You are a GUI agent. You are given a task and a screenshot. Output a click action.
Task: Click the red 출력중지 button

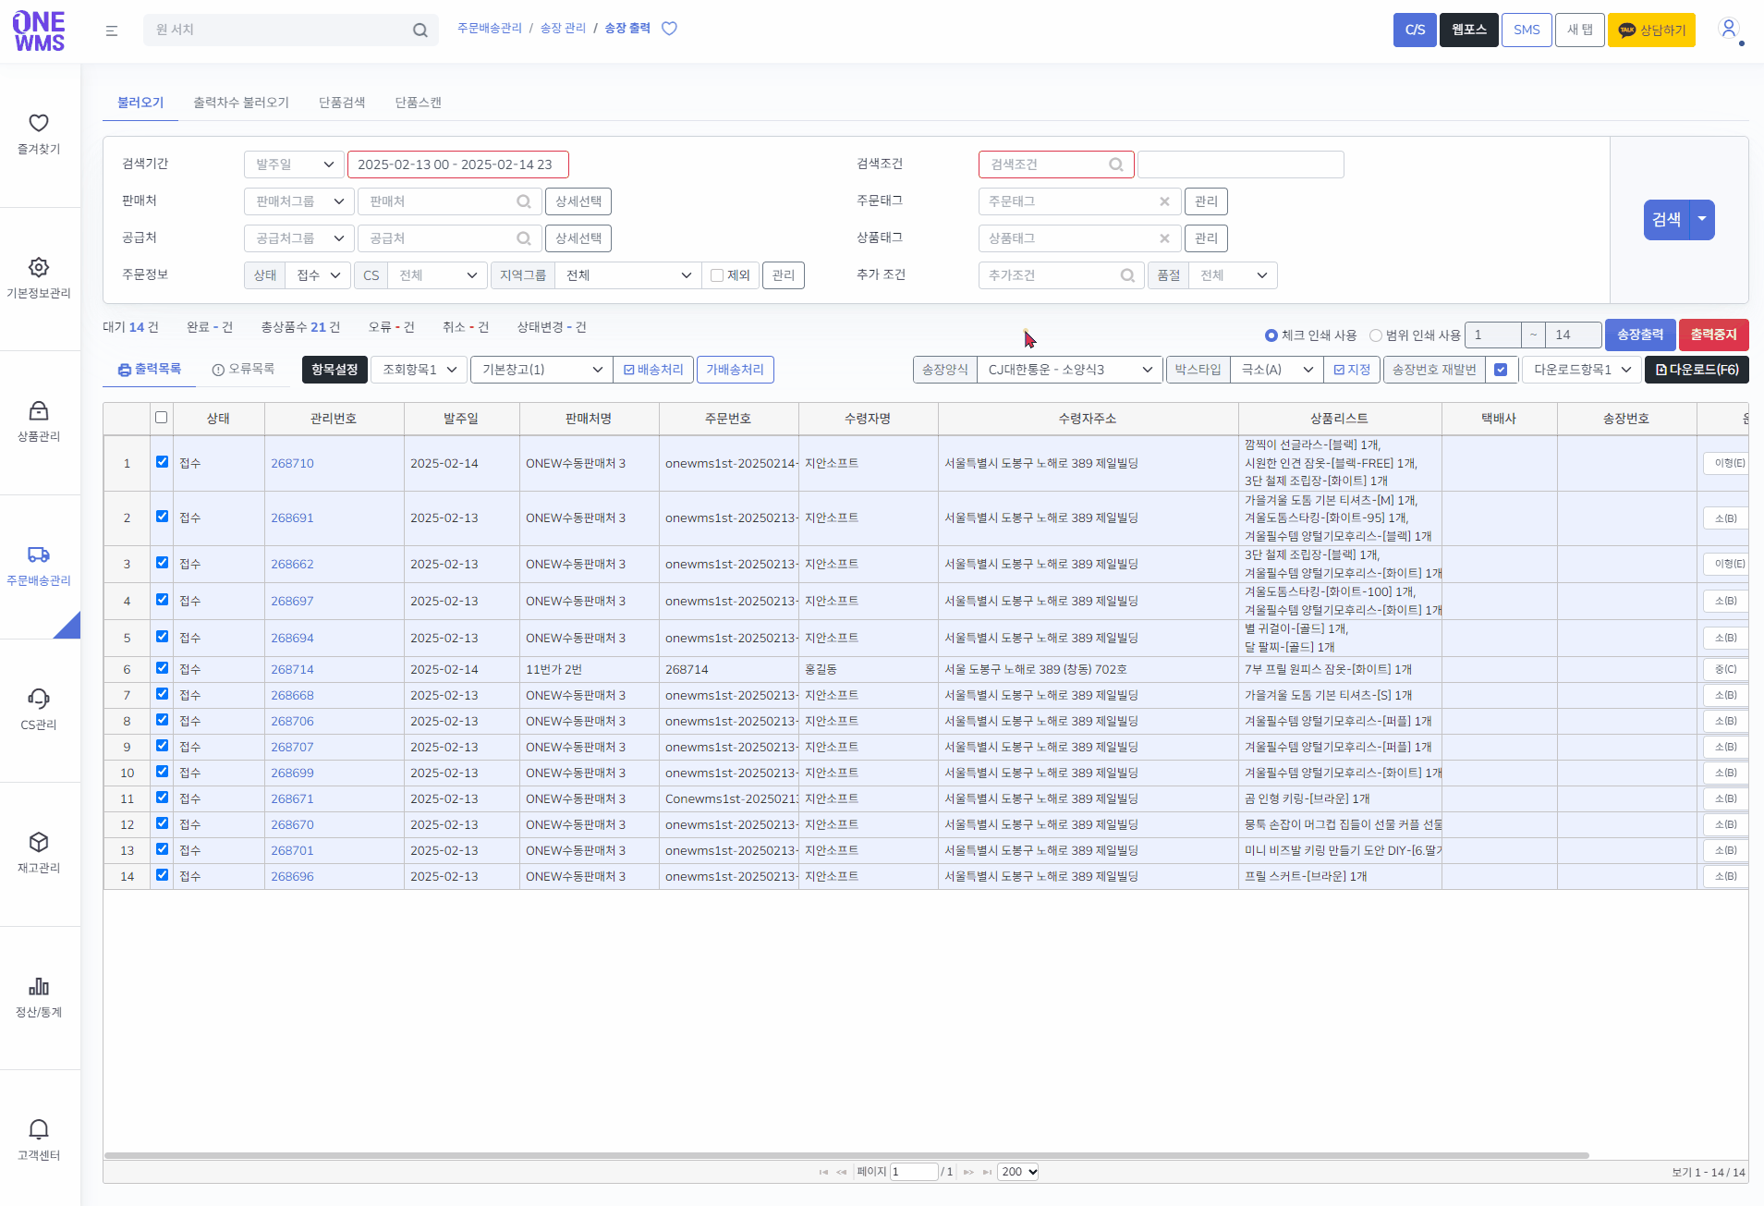pos(1714,335)
